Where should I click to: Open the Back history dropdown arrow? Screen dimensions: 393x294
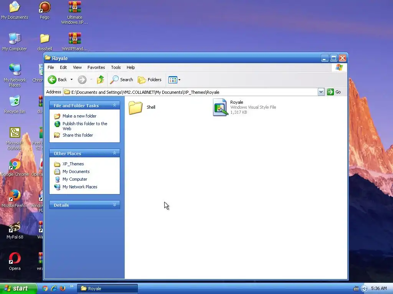[x=71, y=80]
